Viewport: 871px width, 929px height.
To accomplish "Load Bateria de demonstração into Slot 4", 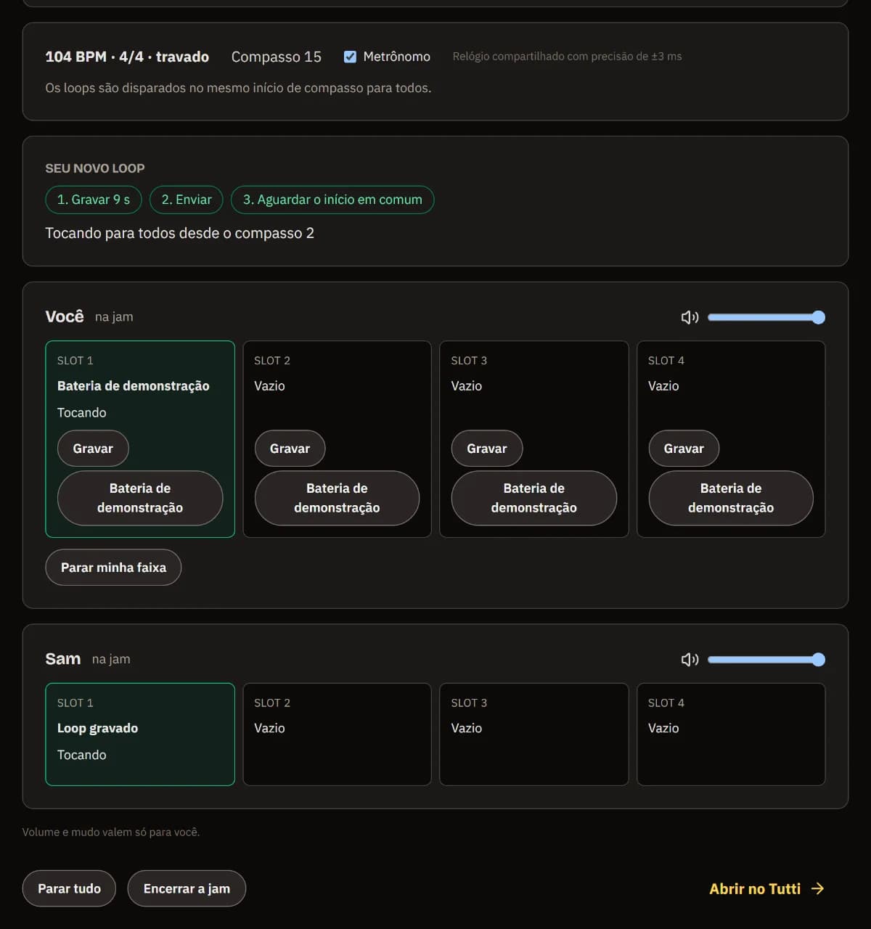I will click(731, 498).
